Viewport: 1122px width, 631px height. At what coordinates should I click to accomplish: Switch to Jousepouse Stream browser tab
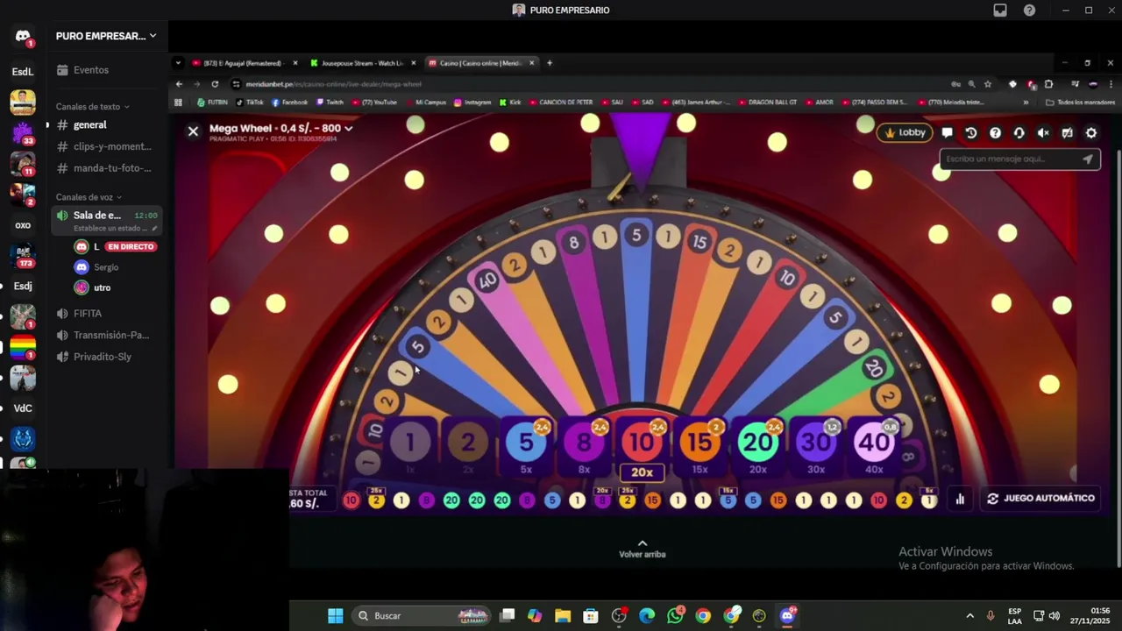(361, 63)
